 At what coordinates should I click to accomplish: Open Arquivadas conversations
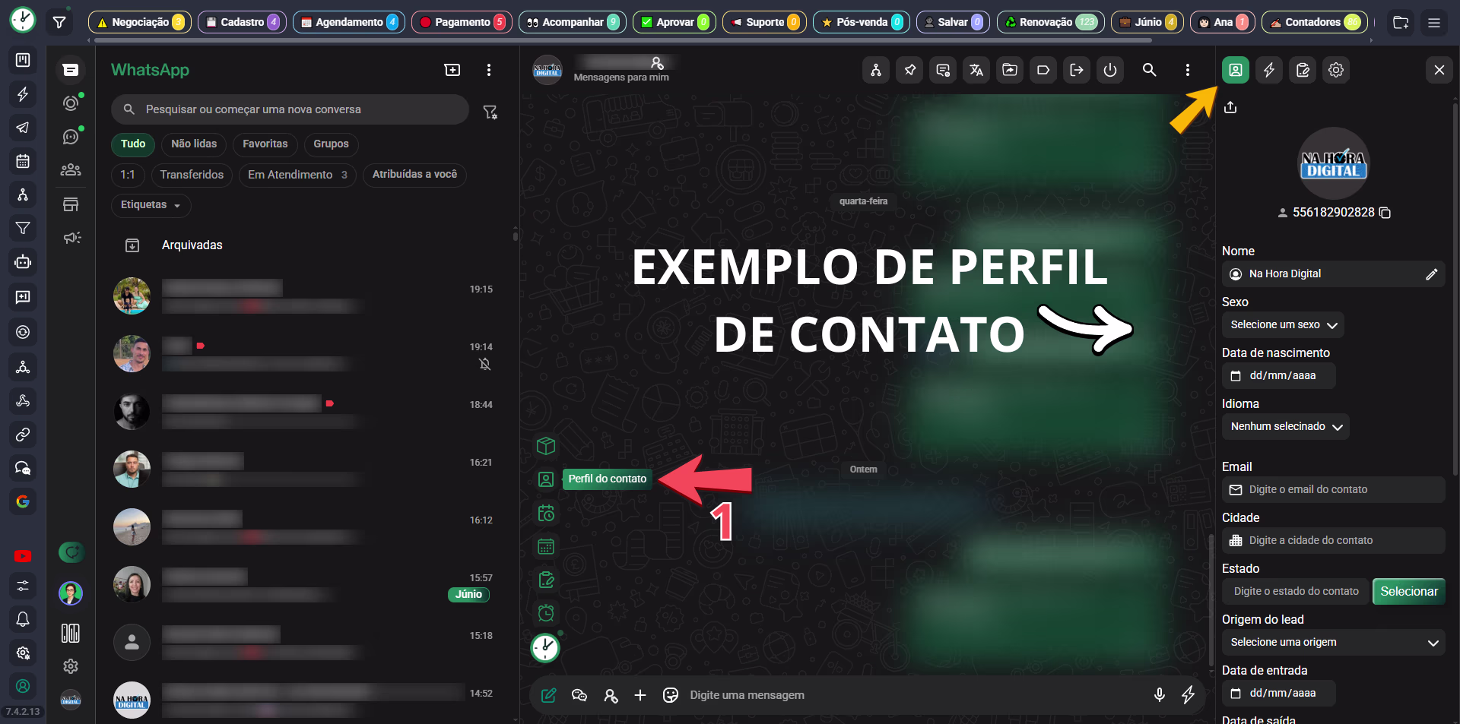pos(192,245)
